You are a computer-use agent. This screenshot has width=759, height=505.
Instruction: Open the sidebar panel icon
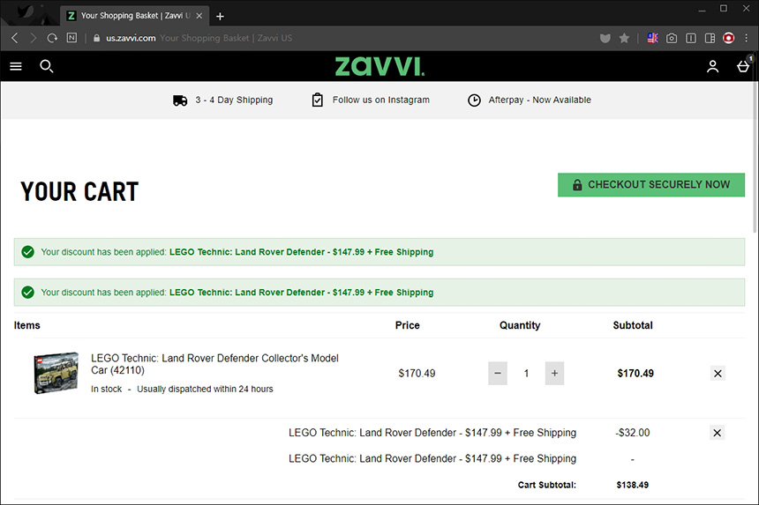pyautogui.click(x=691, y=38)
